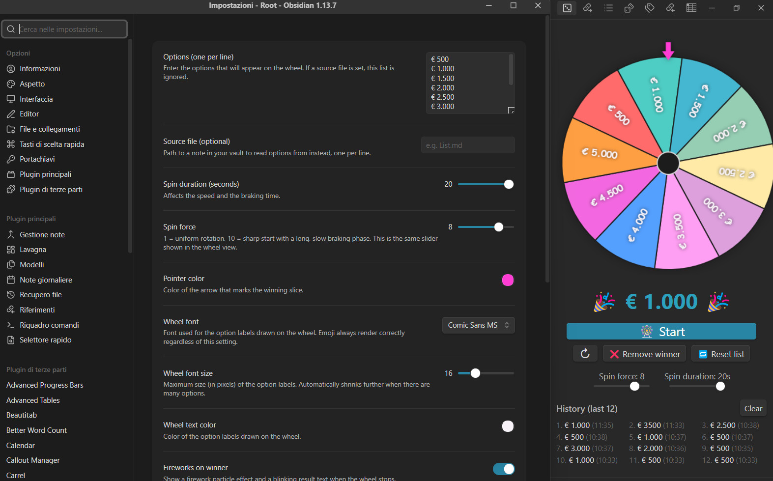Screen dimensions: 773x481
Task: Open the backlinks panel icon
Action: pyautogui.click(x=670, y=8)
